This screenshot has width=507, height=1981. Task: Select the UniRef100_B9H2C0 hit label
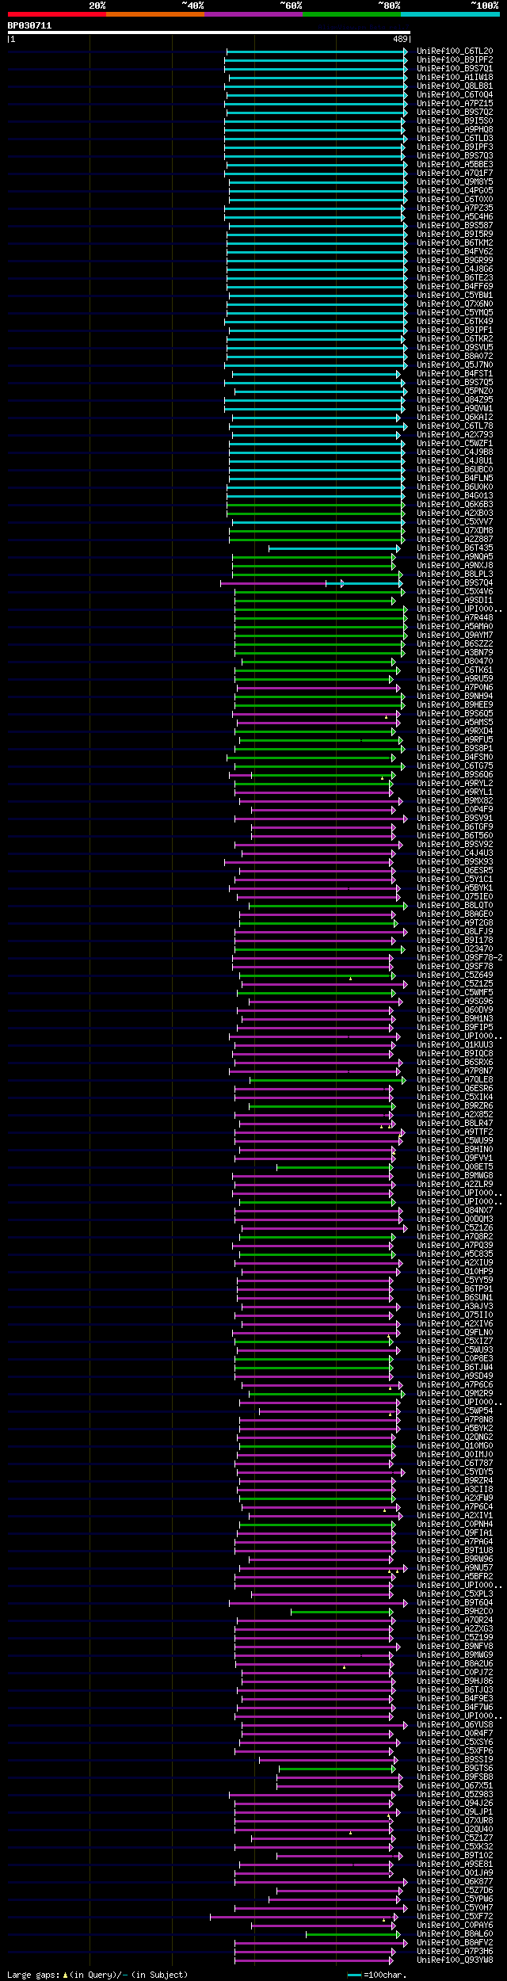coord(455,1612)
